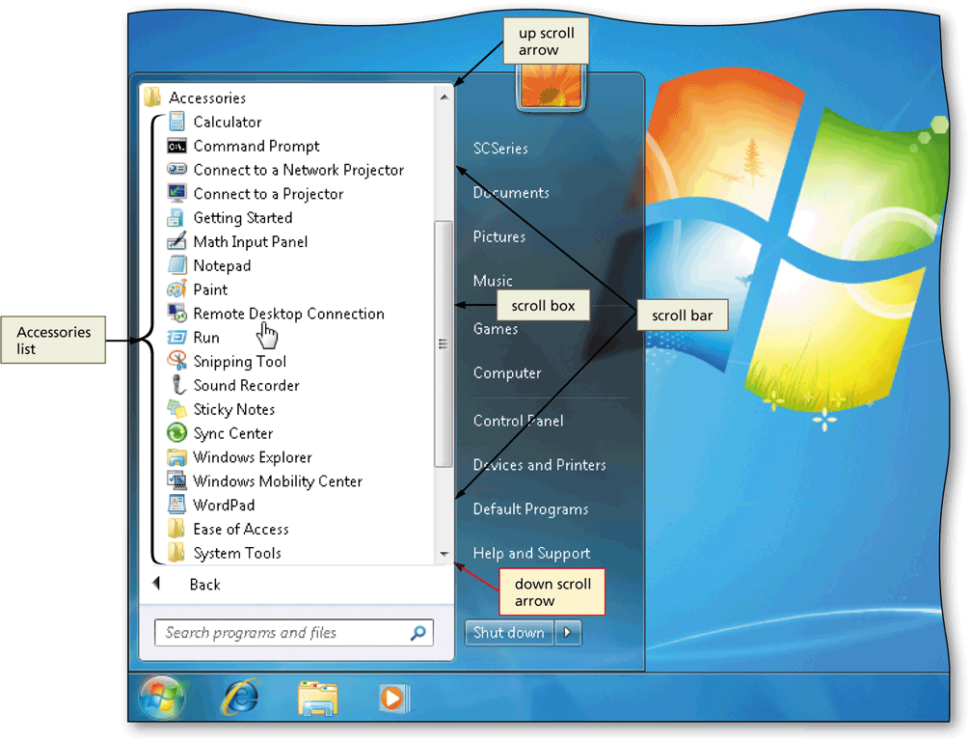Open Computer from Start menu
The width and height of the screenshot is (969, 741).
tap(507, 373)
